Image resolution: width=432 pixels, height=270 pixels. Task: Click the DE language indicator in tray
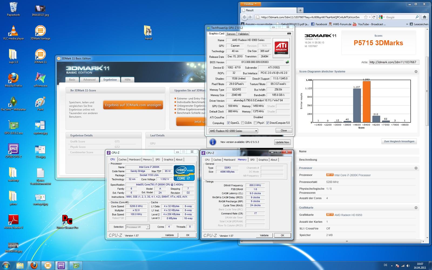(x=385, y=265)
